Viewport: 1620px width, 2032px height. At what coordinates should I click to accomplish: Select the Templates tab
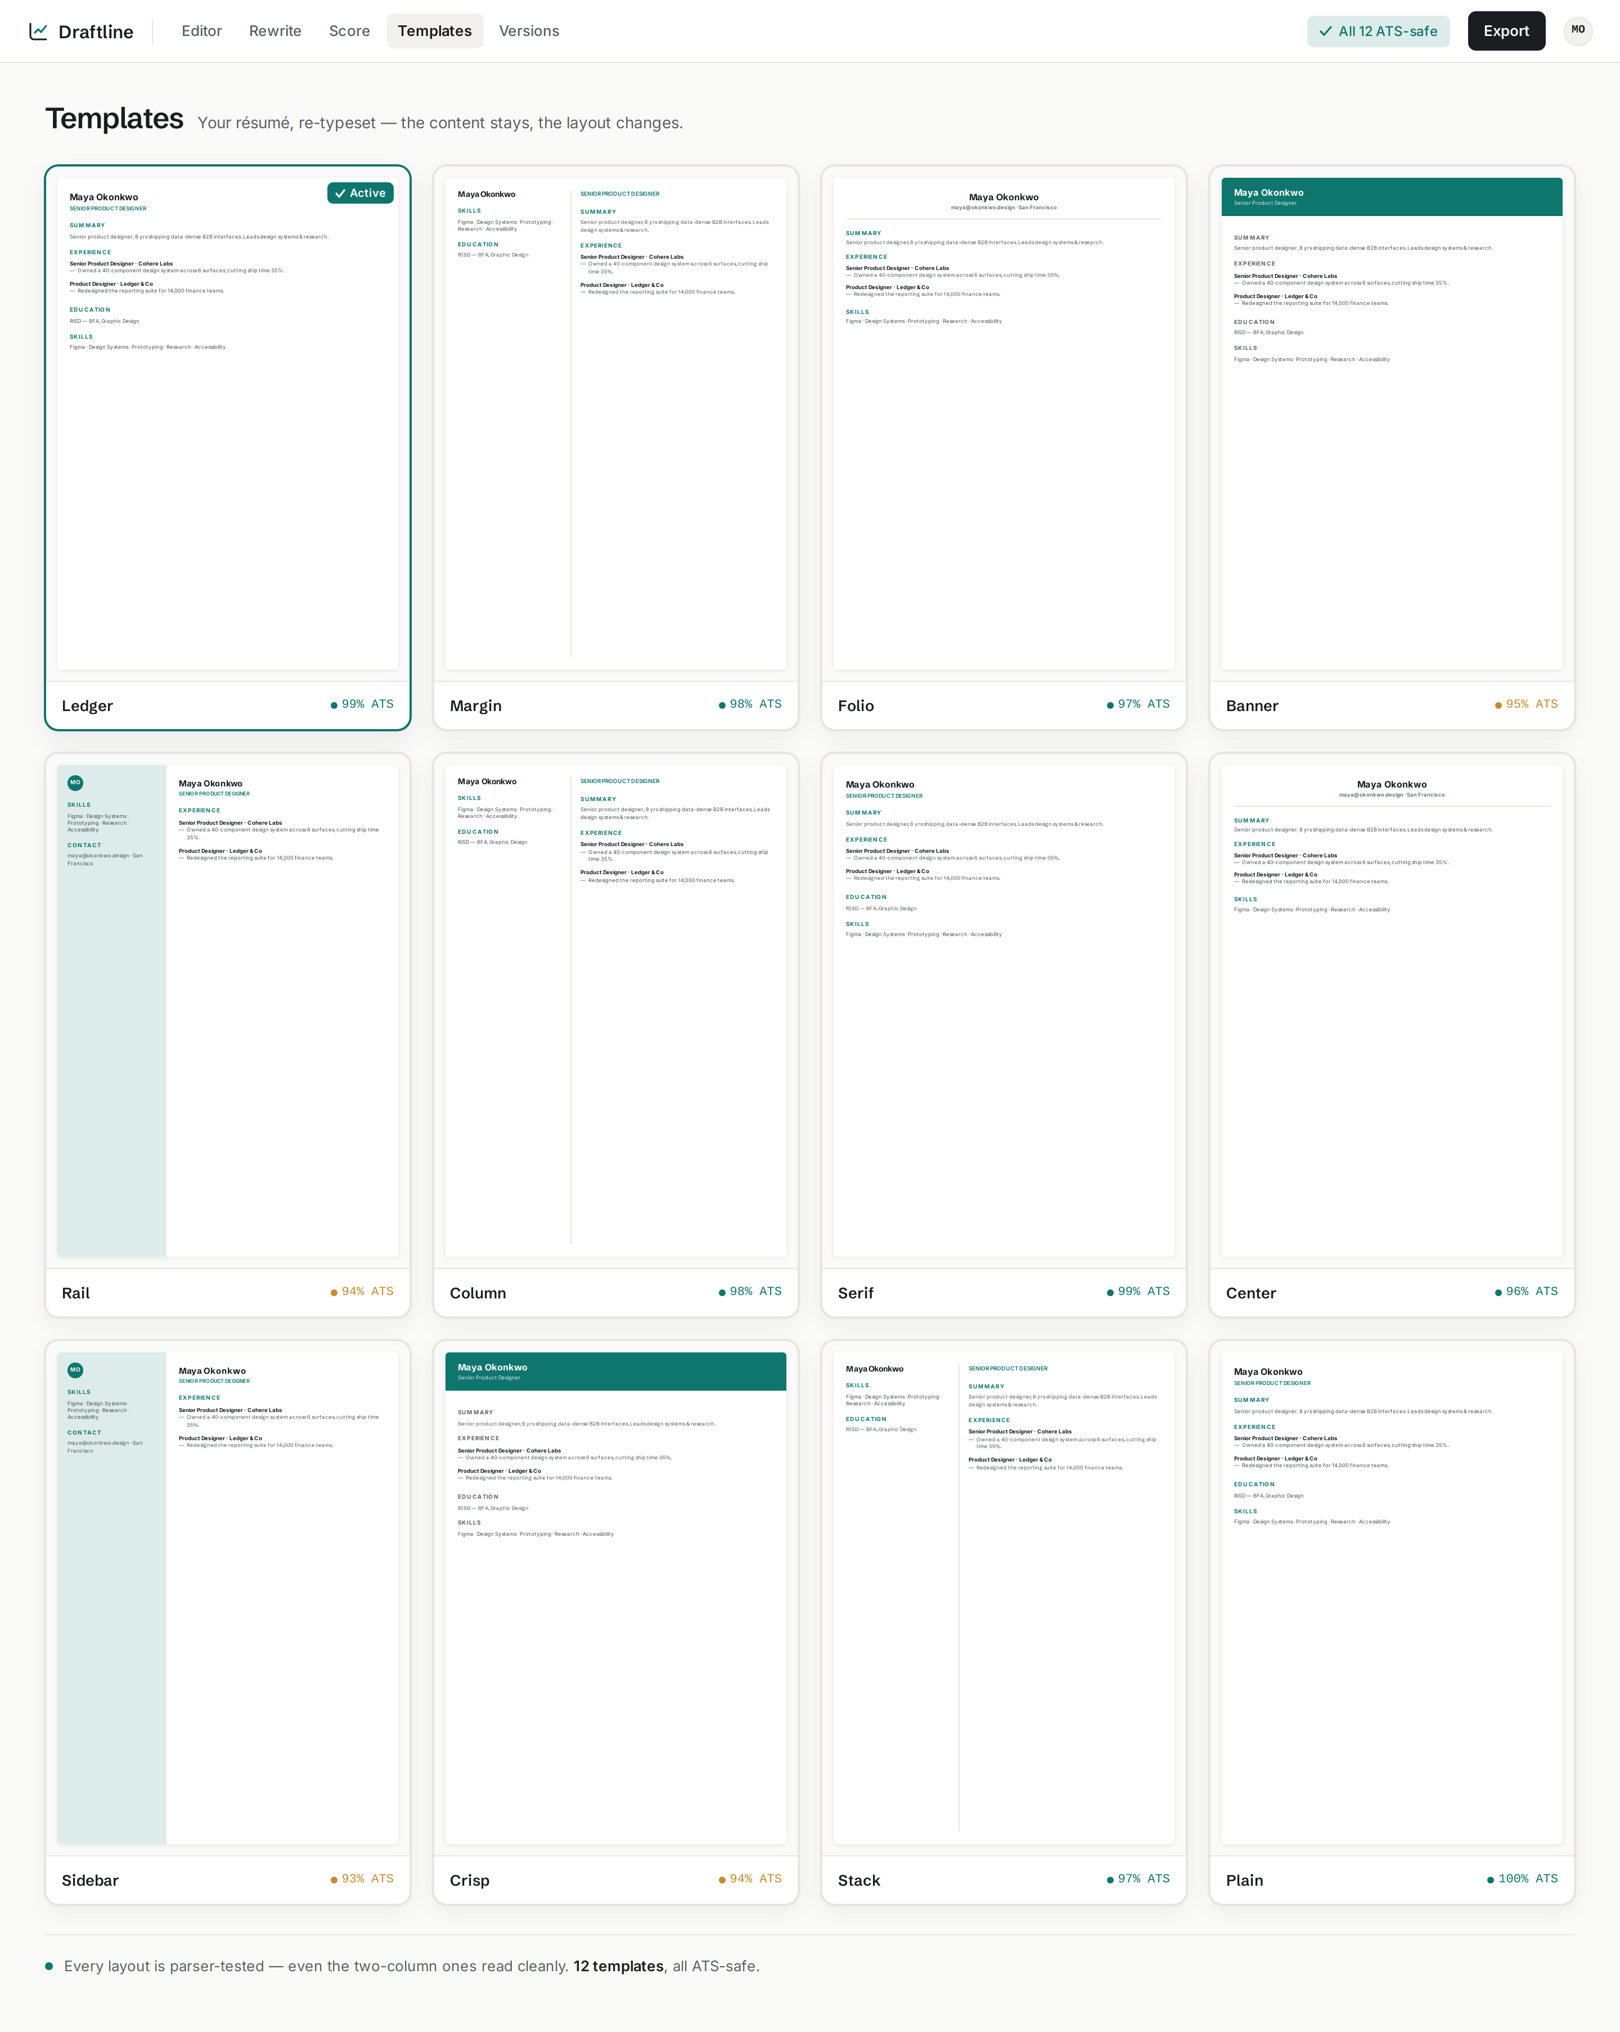[x=434, y=31]
